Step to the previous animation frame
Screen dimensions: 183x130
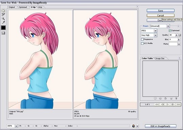[162, 104]
